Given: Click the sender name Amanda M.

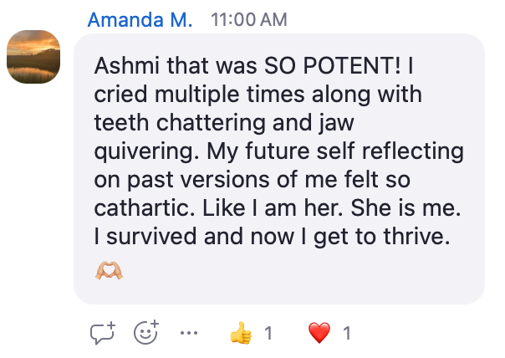Looking at the screenshot, I should click(140, 19).
